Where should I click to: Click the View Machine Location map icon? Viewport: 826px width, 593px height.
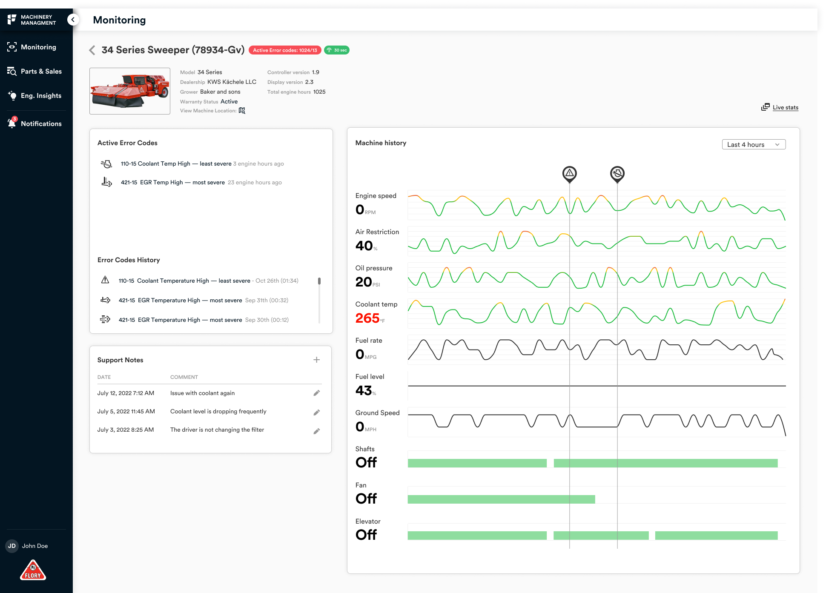click(242, 111)
